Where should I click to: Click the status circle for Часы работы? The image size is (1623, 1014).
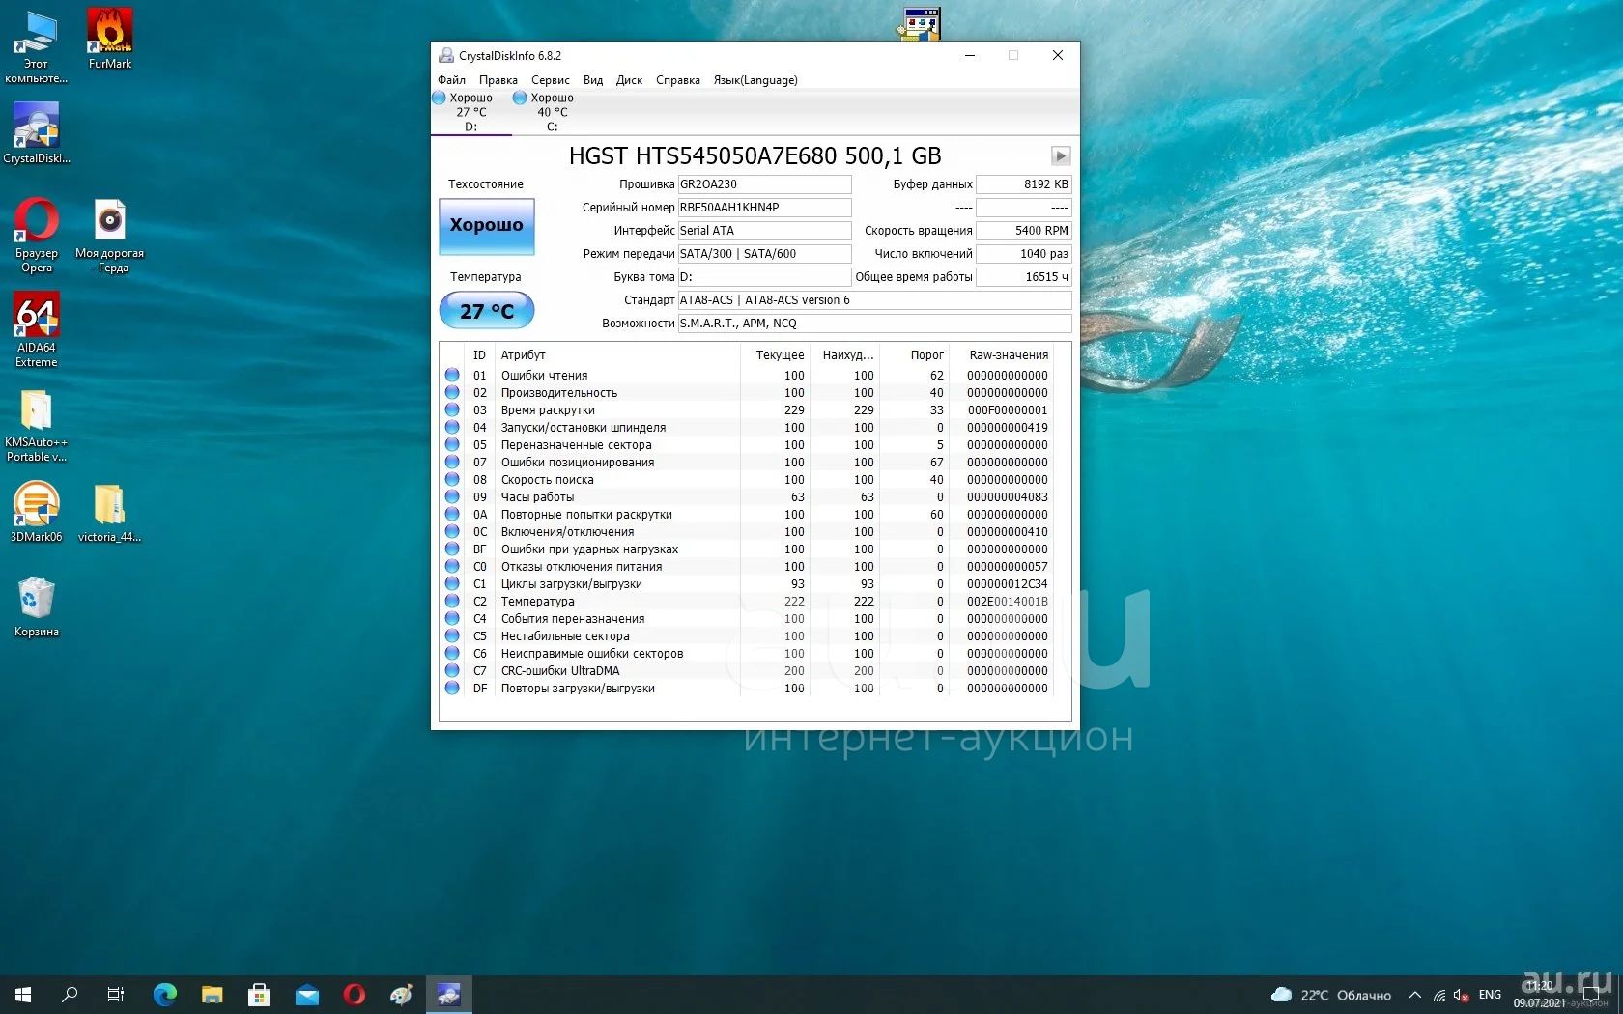(452, 496)
